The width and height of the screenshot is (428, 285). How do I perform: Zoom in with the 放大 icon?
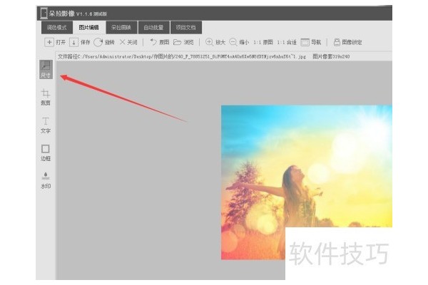pos(209,42)
